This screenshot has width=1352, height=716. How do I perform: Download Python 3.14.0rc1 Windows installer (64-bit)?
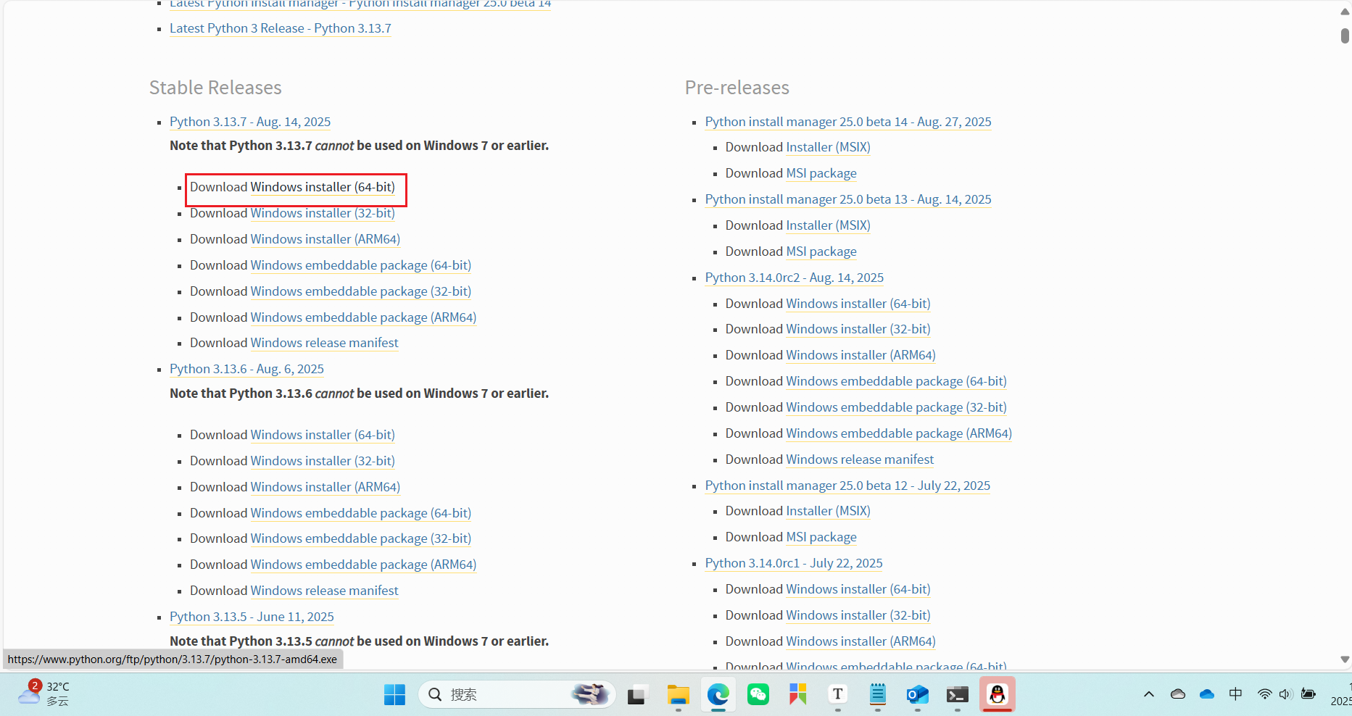(x=858, y=589)
